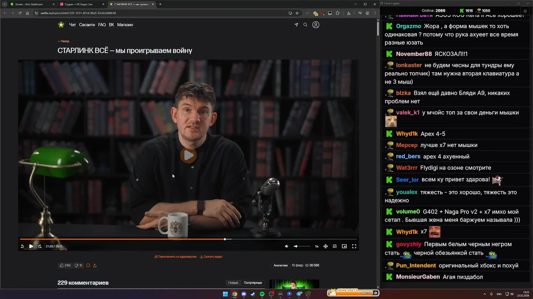This screenshot has height=299, width=533.
Task: Bookmark the page with the star icon in the address bar
Action: point(297,13)
